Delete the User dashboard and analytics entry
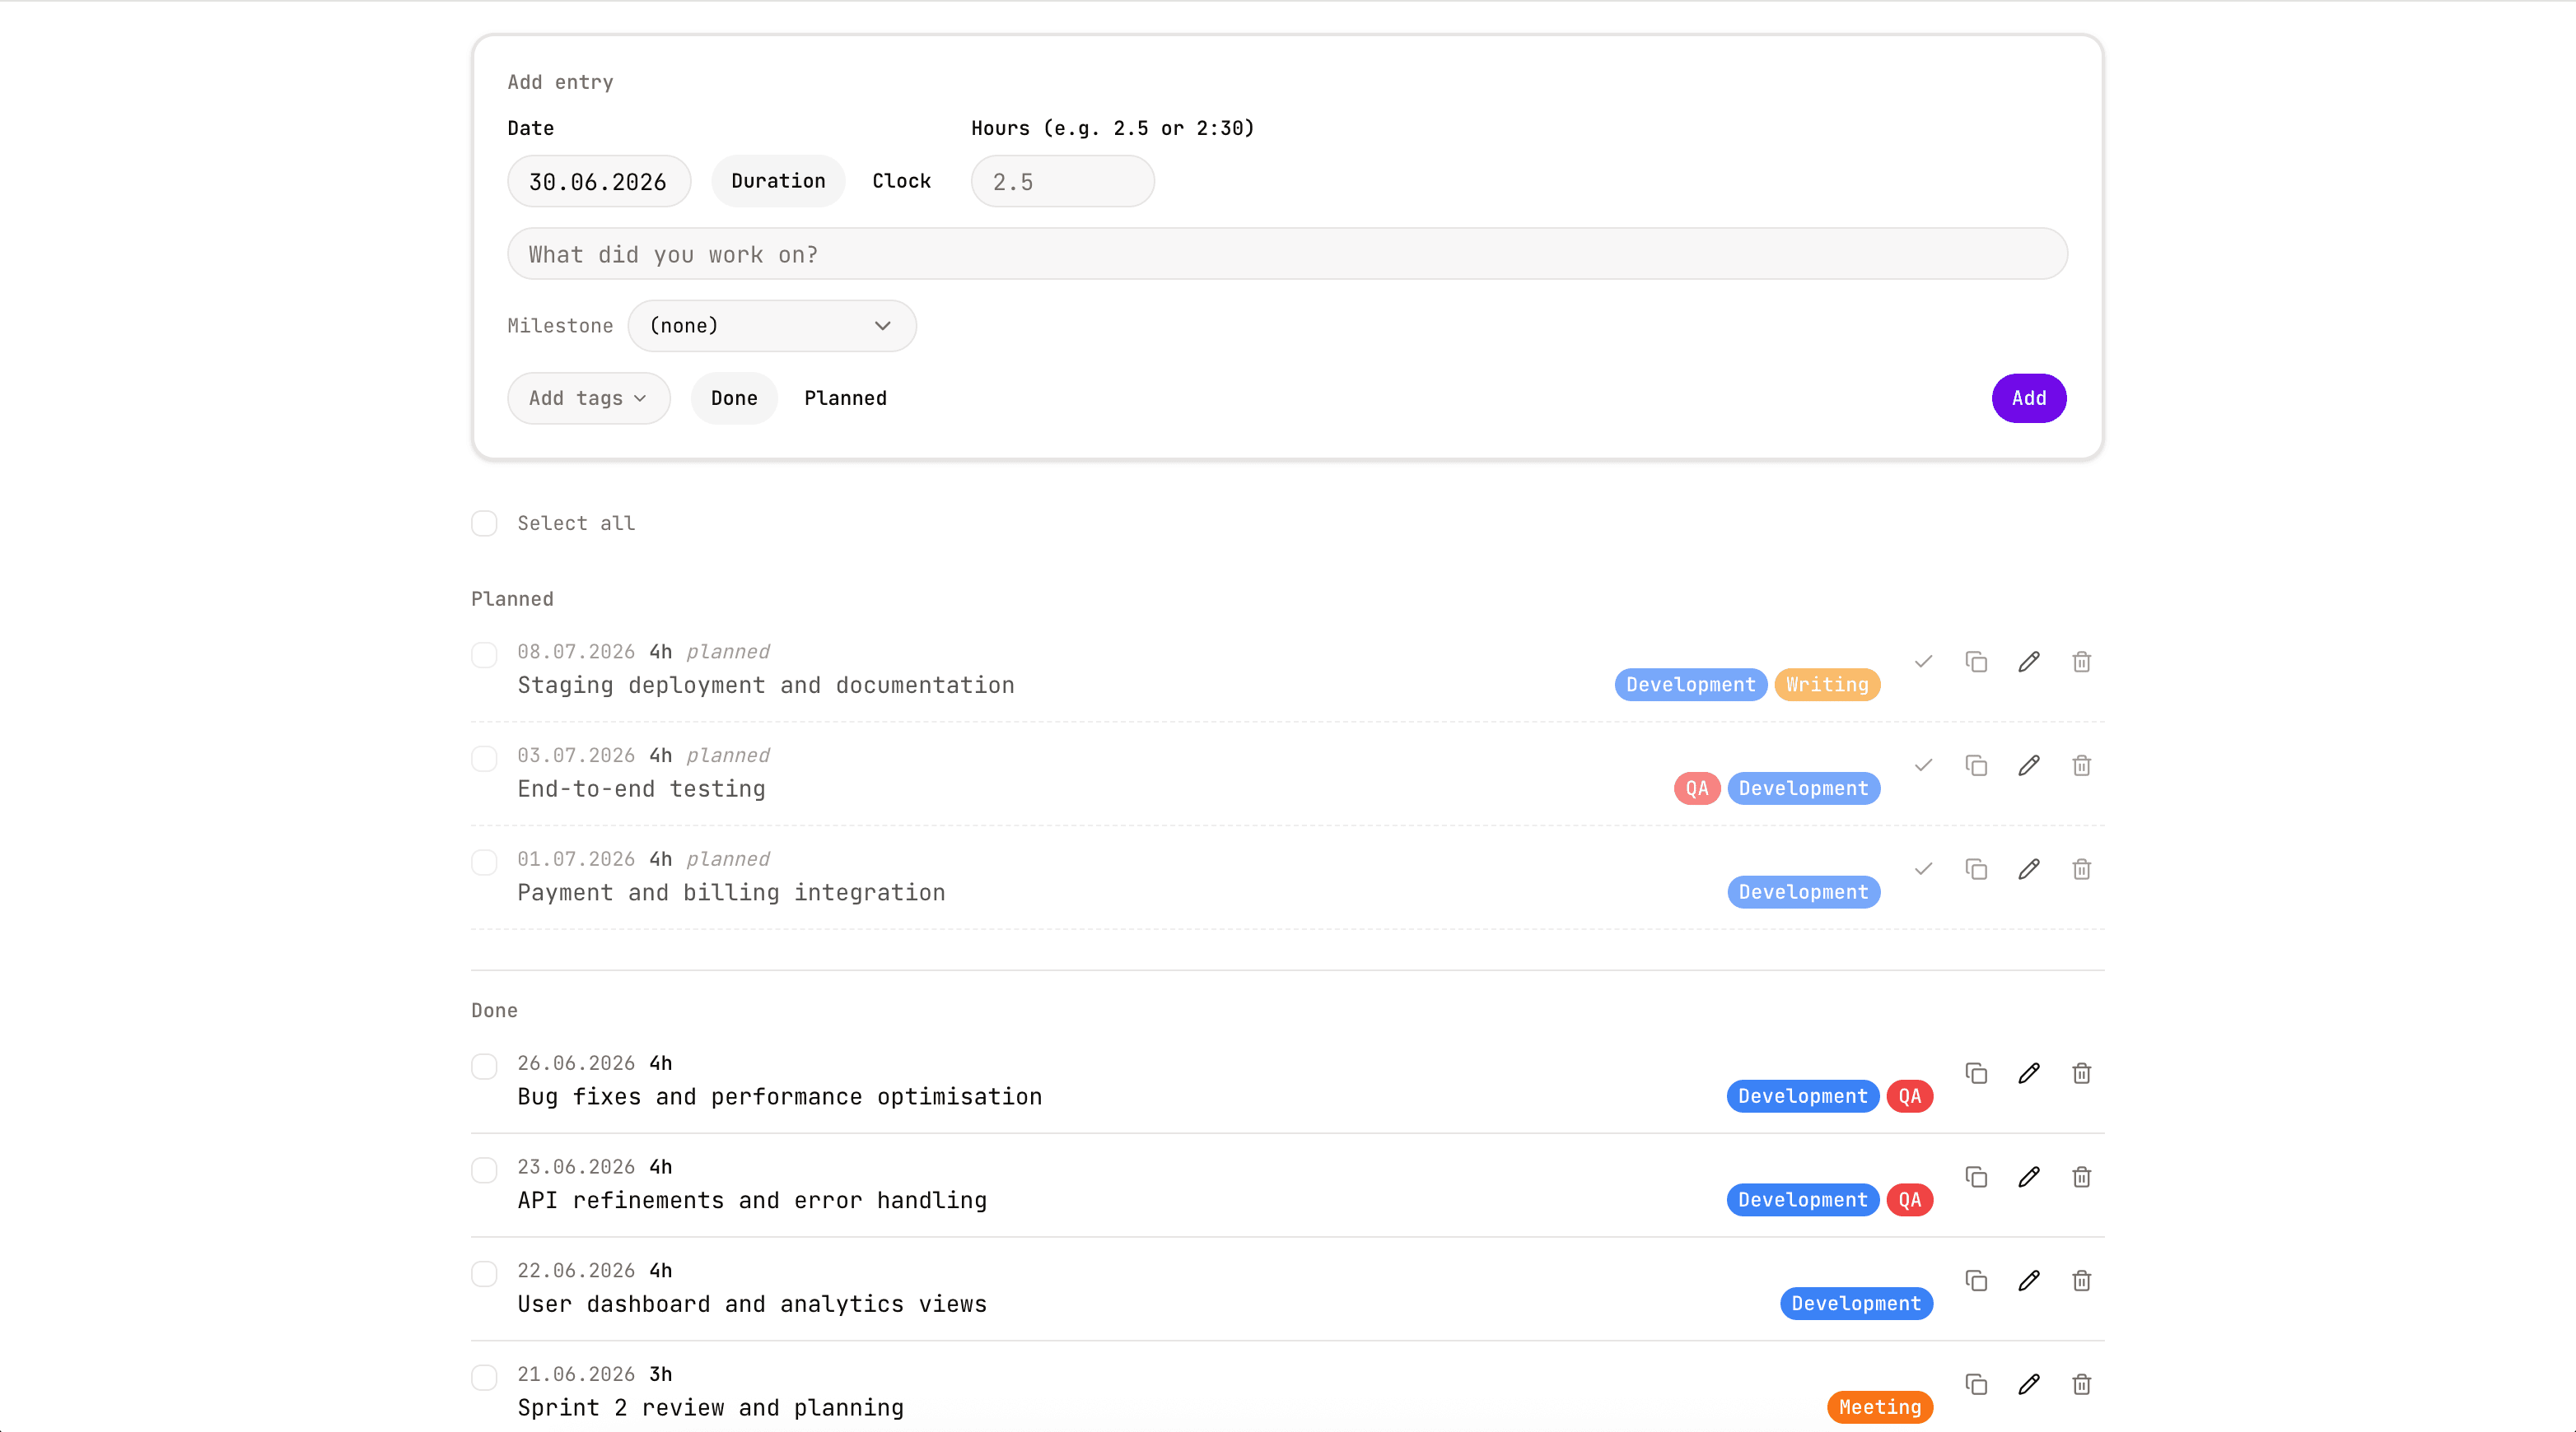The width and height of the screenshot is (2576, 1432). (2082, 1281)
